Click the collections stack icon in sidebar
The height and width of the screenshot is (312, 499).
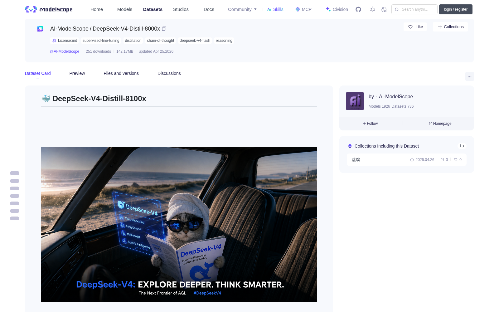350,146
